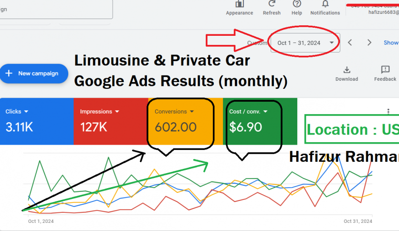
Task: Open the Feedback icon
Action: coord(385,70)
